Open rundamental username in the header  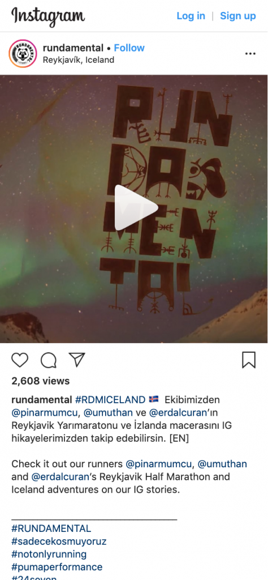pos(73,48)
